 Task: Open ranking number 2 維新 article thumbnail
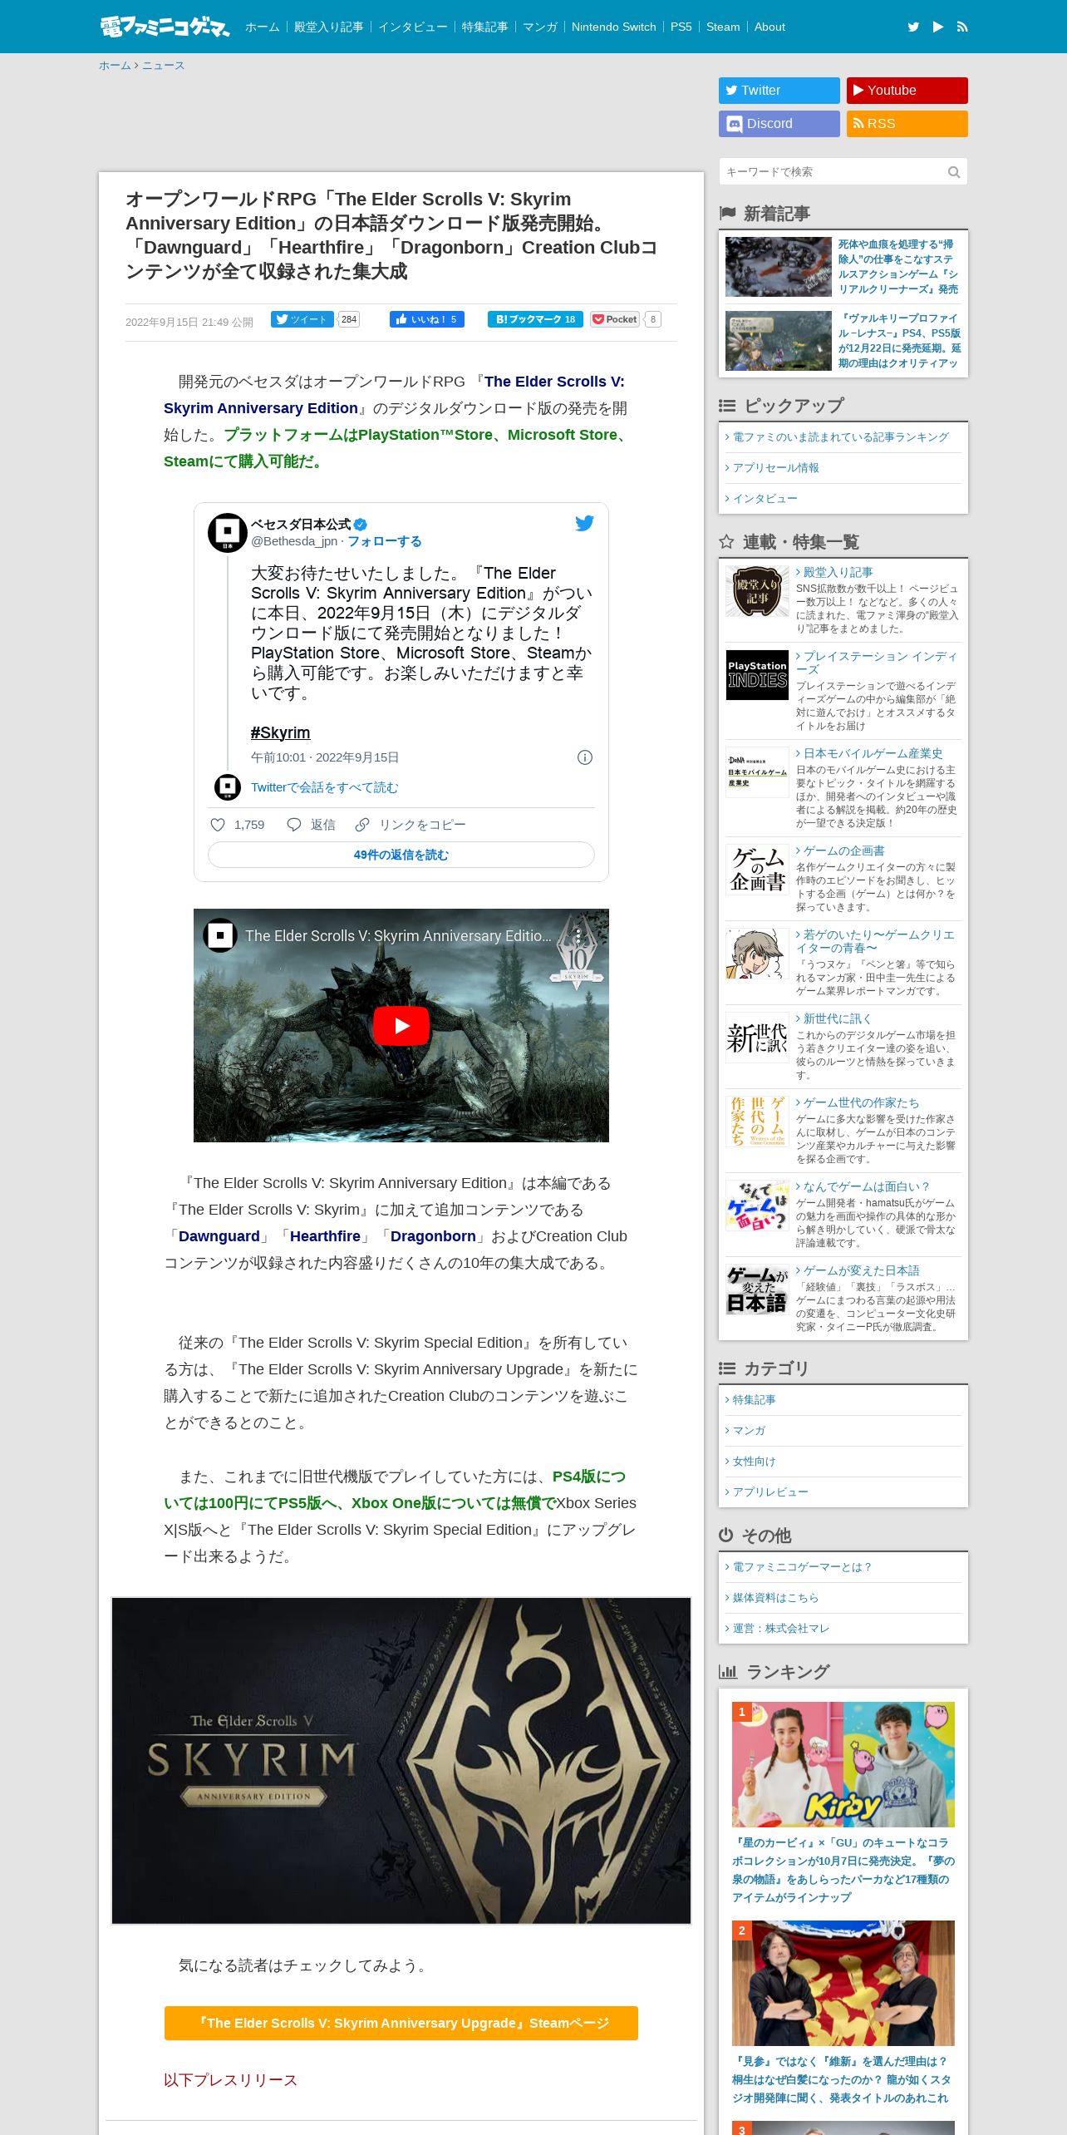pos(843,1983)
